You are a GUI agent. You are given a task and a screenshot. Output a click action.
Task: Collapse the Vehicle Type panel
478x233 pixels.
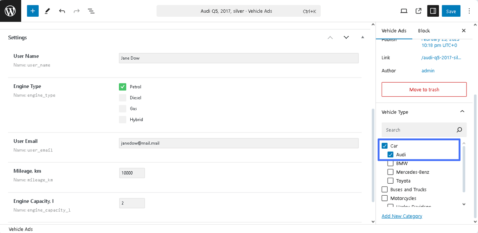pos(462,112)
